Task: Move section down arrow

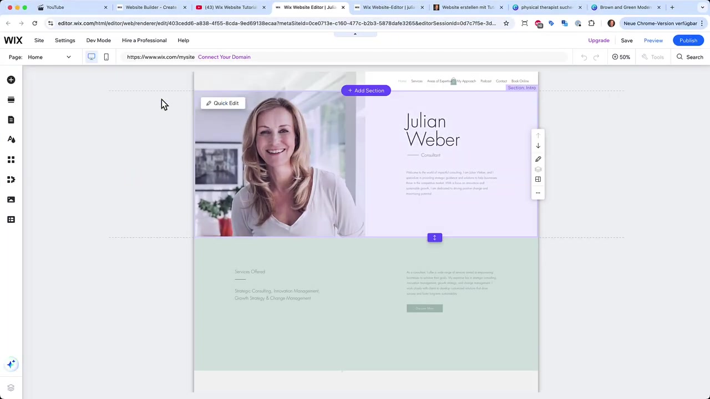Action: [538, 146]
